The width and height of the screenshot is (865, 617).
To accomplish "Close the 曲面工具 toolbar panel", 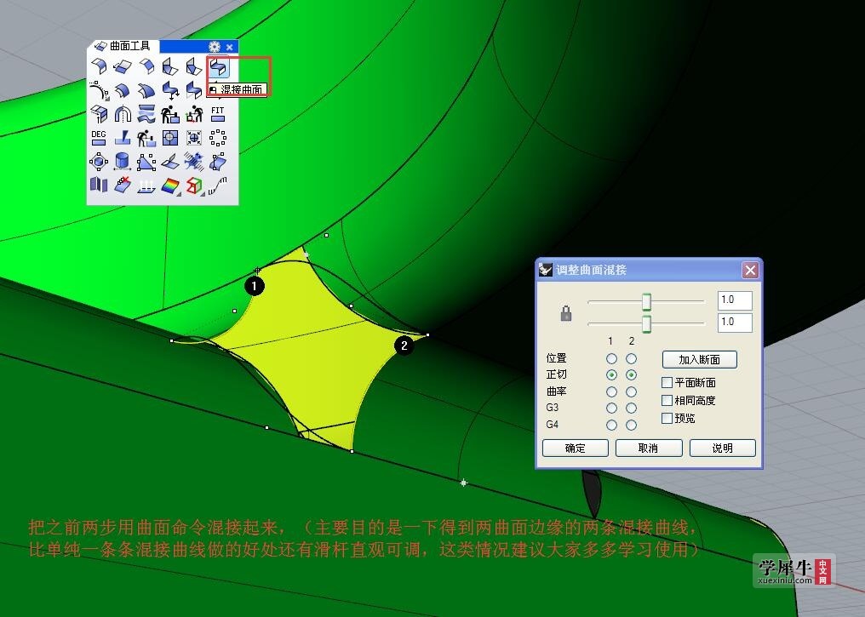I will (230, 47).
